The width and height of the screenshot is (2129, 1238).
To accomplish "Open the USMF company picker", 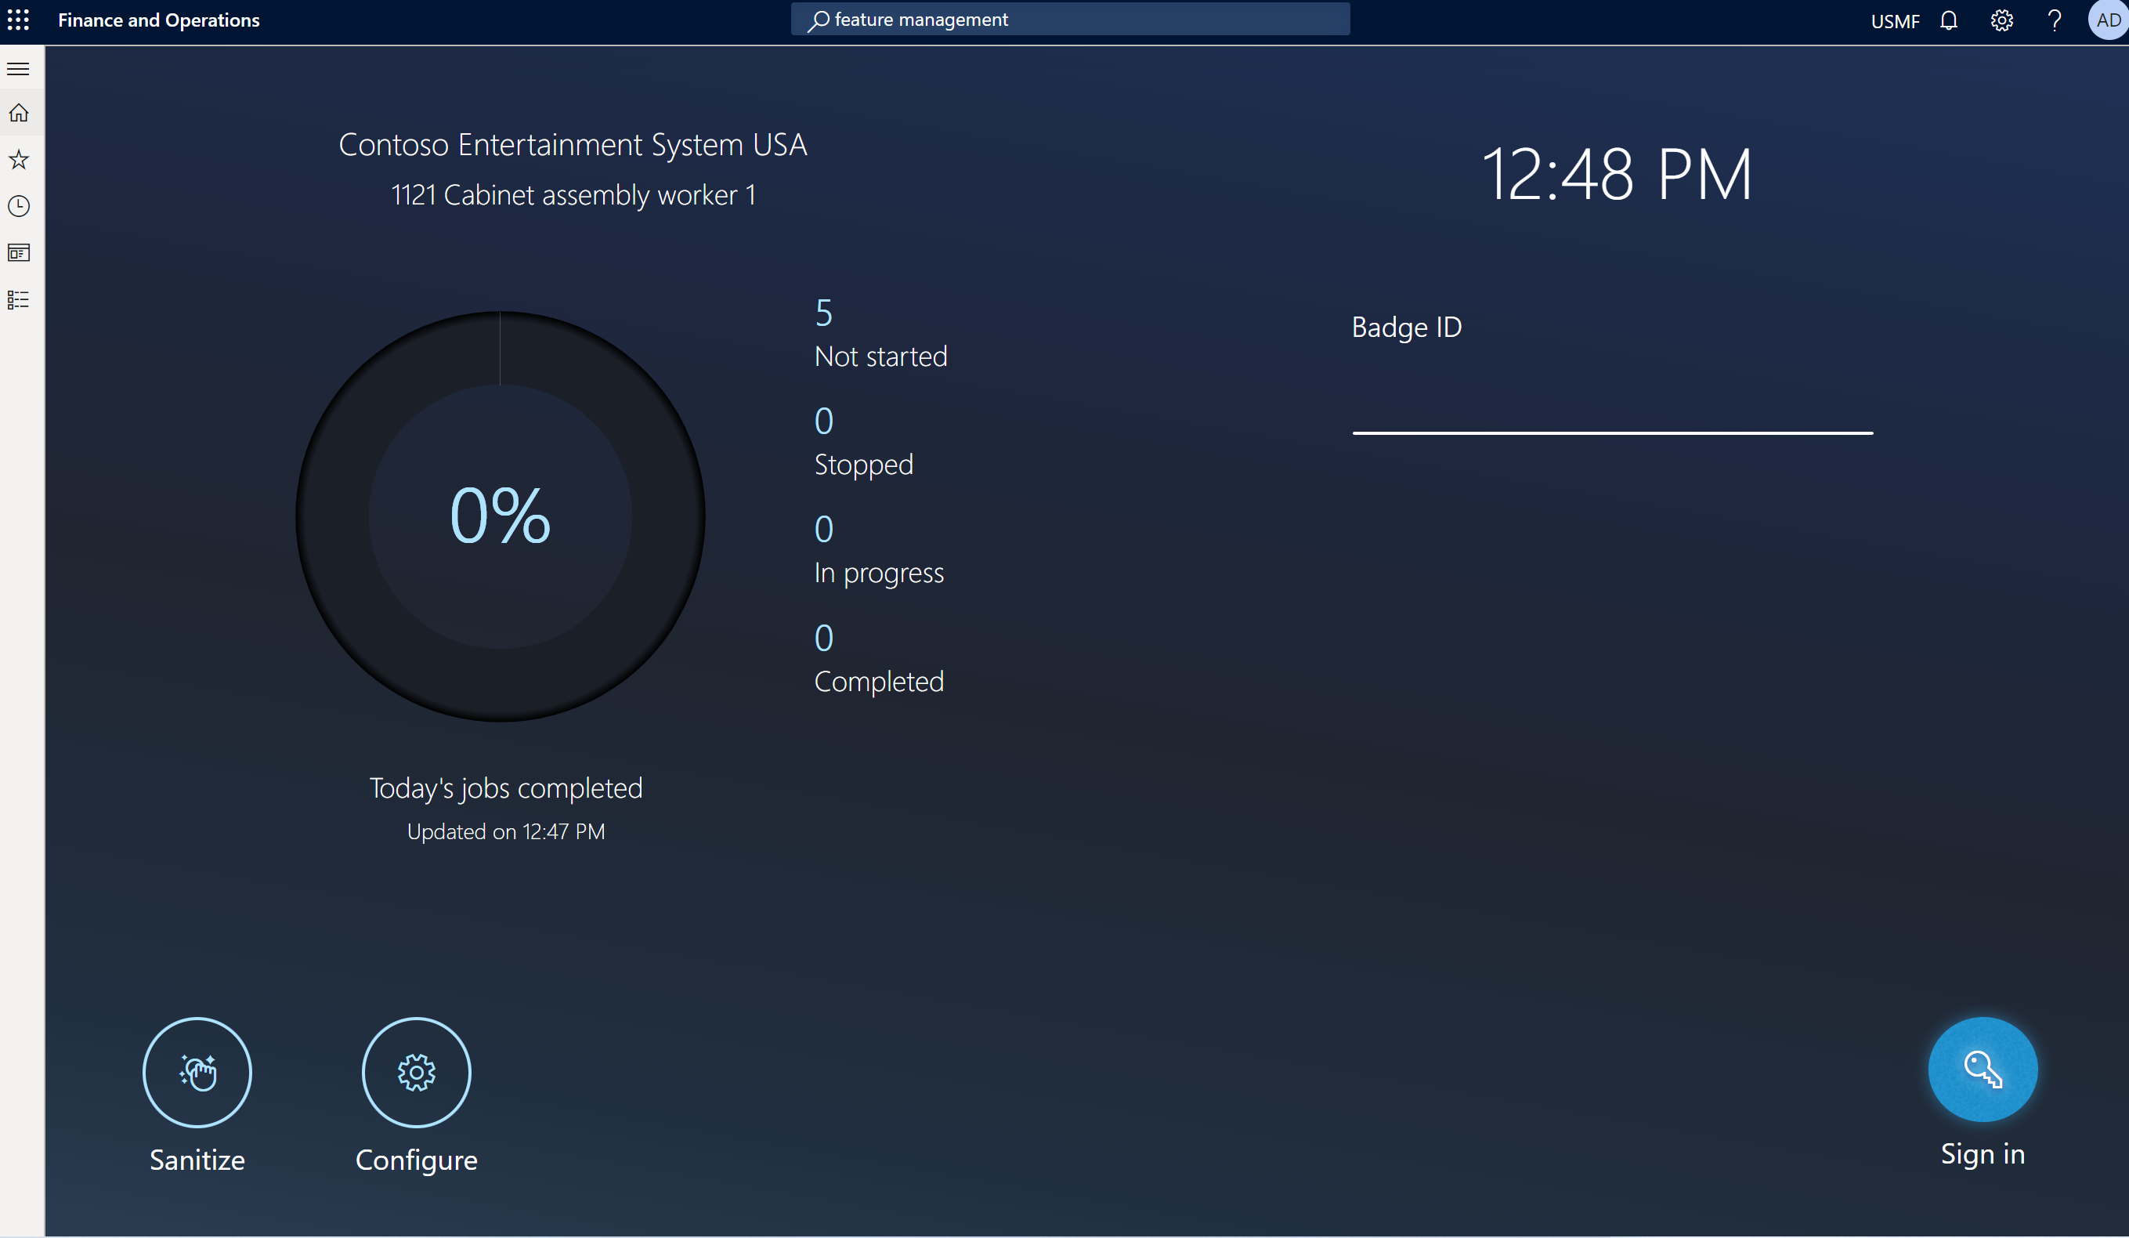I will pos(1894,21).
